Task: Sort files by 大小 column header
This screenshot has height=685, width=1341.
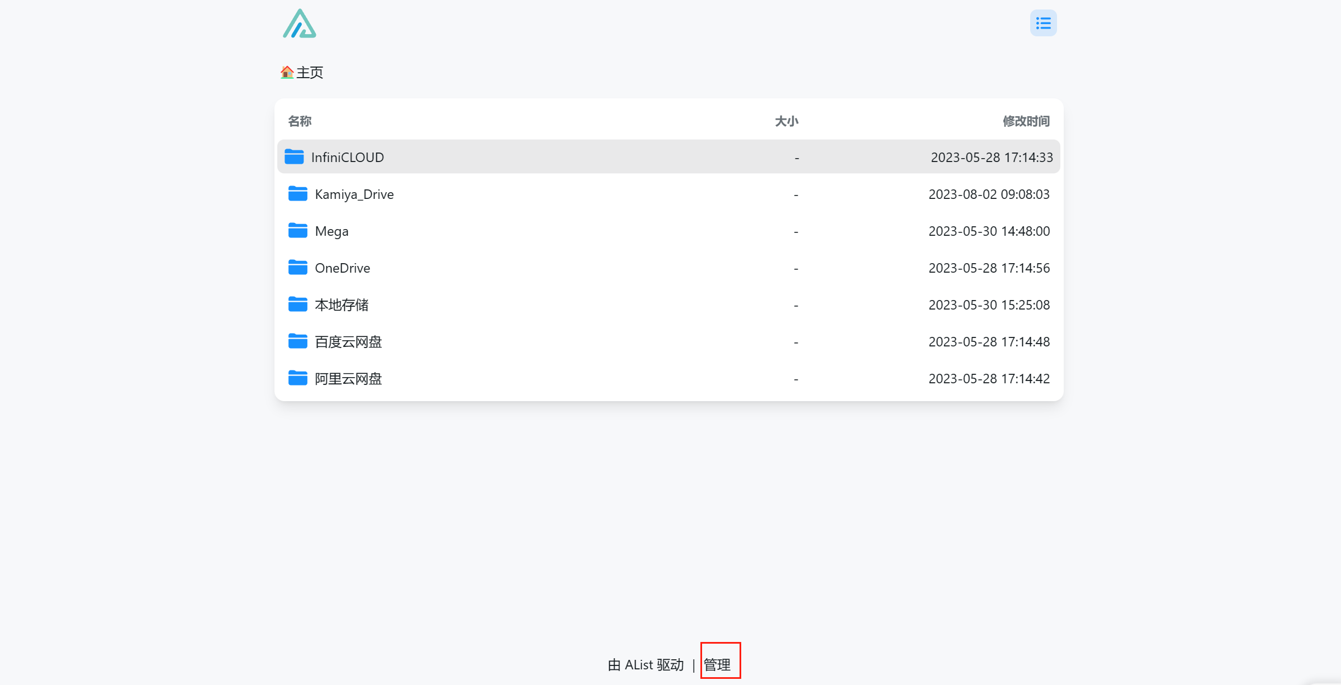Action: tap(786, 121)
